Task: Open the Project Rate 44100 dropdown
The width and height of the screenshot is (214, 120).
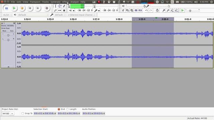Action: pyautogui.click(x=12, y=113)
